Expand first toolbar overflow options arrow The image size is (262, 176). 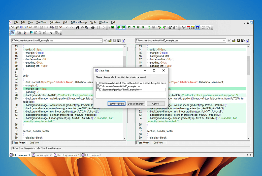(107, 28)
